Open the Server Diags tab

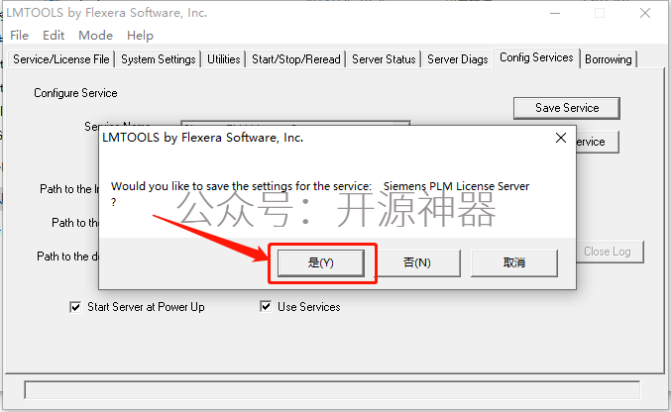click(x=458, y=59)
